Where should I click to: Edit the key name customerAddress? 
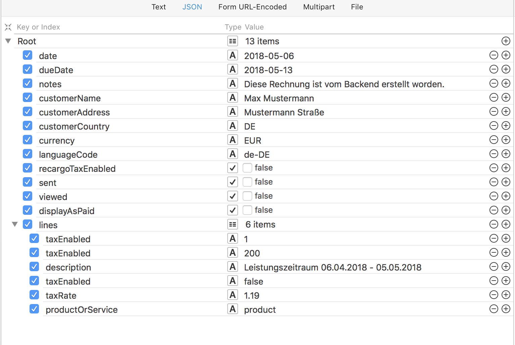click(x=74, y=112)
